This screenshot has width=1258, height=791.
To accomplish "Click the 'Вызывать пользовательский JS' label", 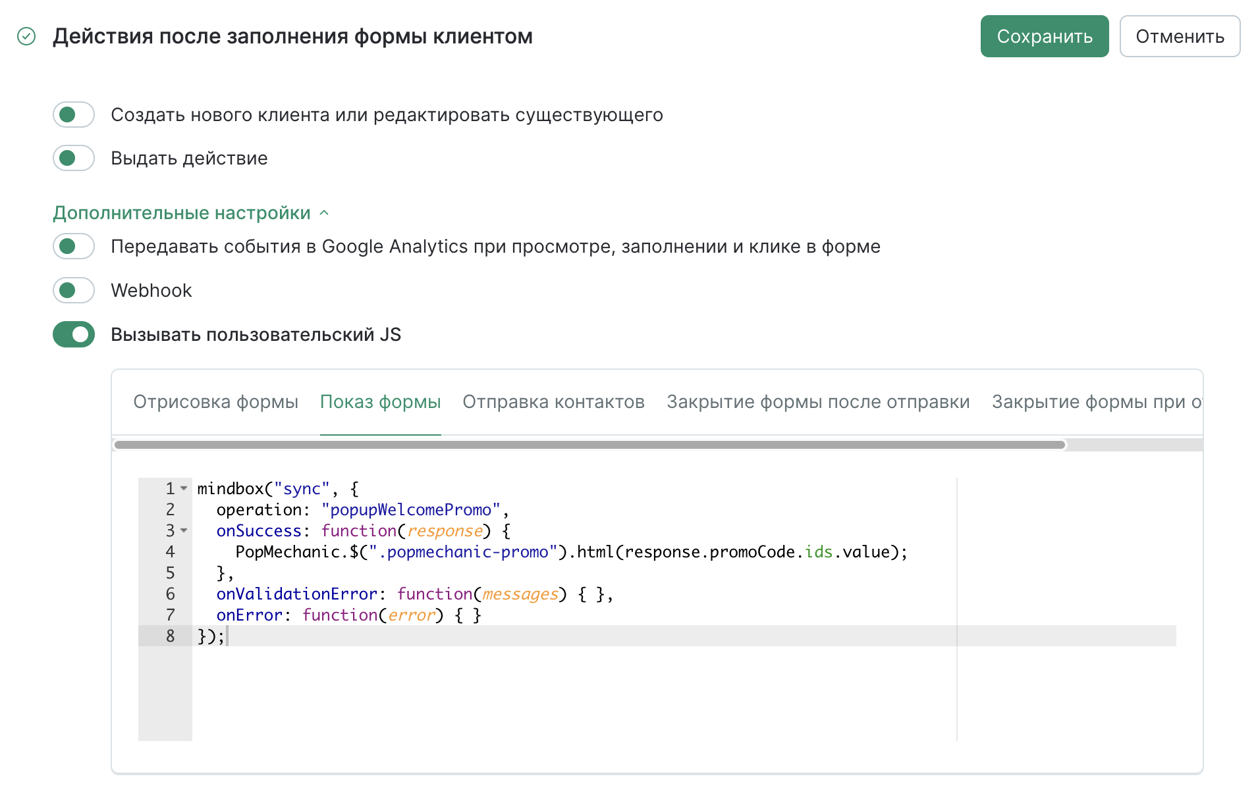I will point(256,334).
